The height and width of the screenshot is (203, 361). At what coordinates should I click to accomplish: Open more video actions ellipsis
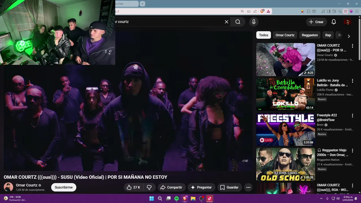(248, 187)
